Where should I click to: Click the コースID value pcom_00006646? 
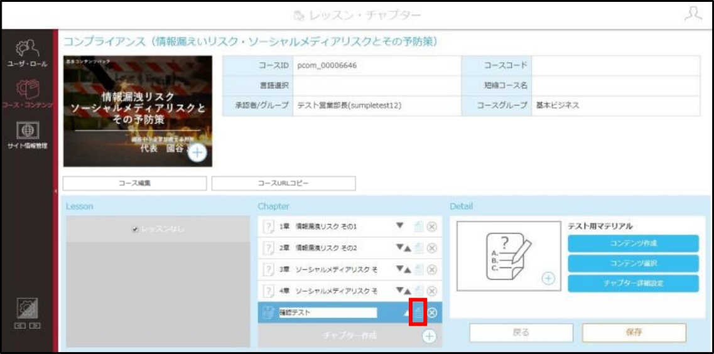pyautogui.click(x=327, y=65)
